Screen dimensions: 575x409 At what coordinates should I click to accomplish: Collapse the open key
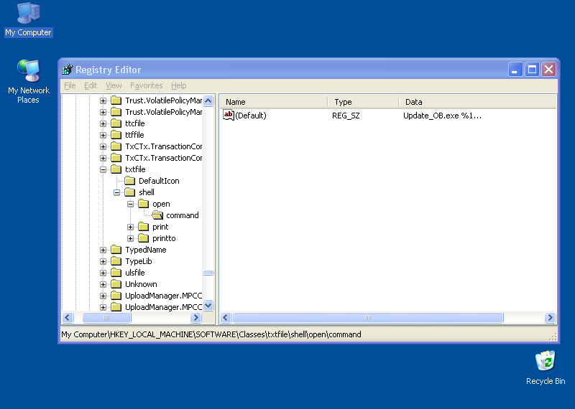pos(130,204)
